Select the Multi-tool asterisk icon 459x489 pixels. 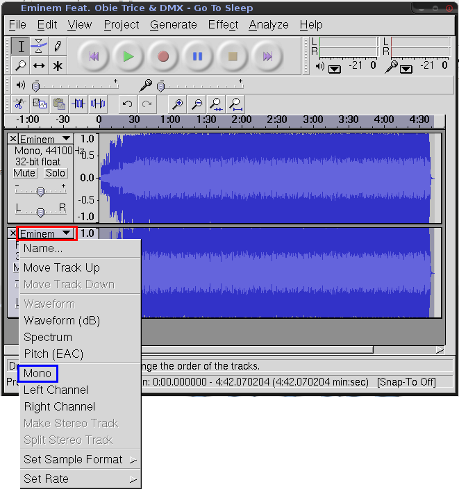tap(58, 65)
